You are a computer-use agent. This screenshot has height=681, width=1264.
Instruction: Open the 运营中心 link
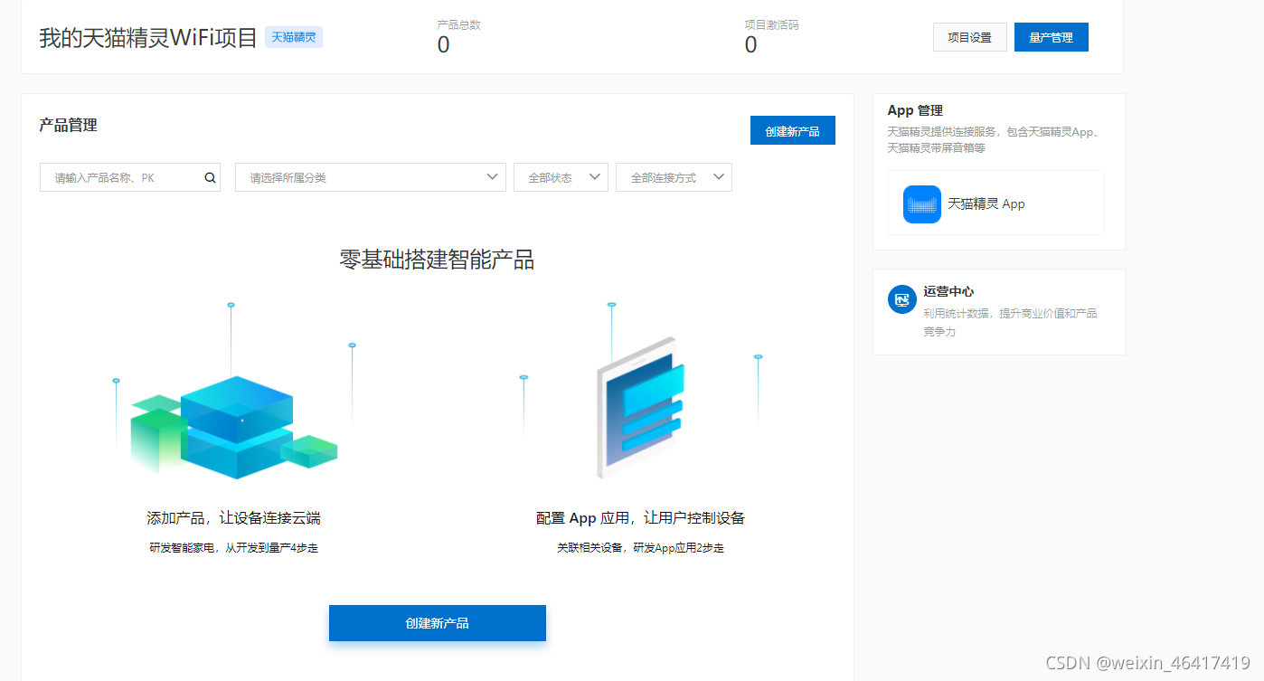tap(948, 292)
